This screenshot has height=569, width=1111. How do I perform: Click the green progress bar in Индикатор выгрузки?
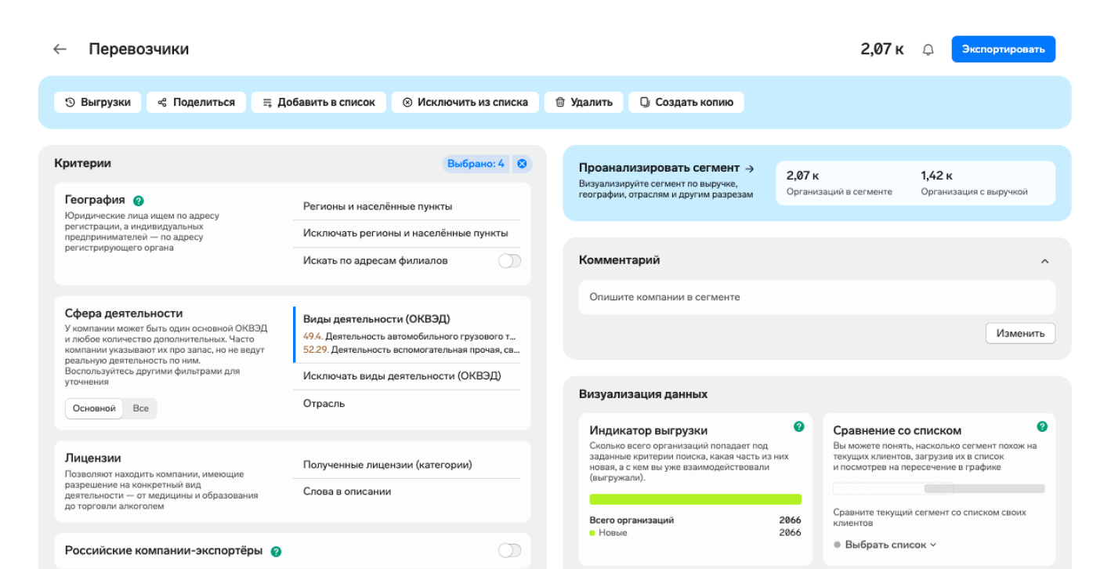pyautogui.click(x=696, y=498)
